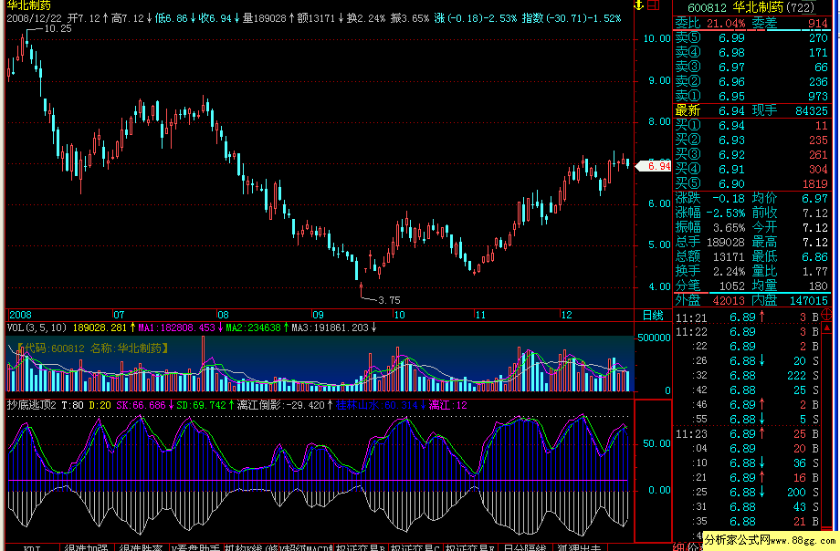Open the 狐狸出击 indicator tab

tap(579, 547)
